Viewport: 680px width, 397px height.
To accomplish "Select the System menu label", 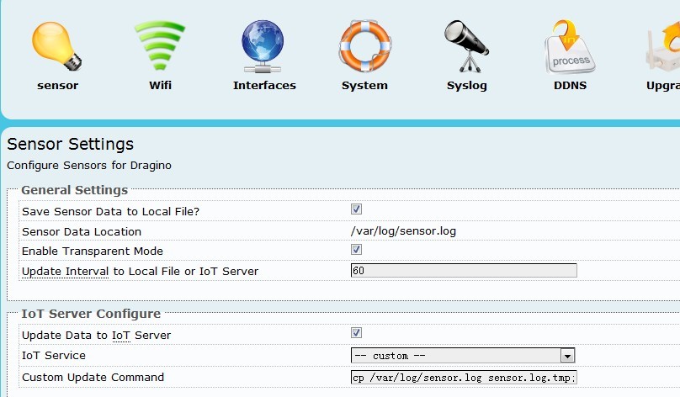I will (x=364, y=86).
